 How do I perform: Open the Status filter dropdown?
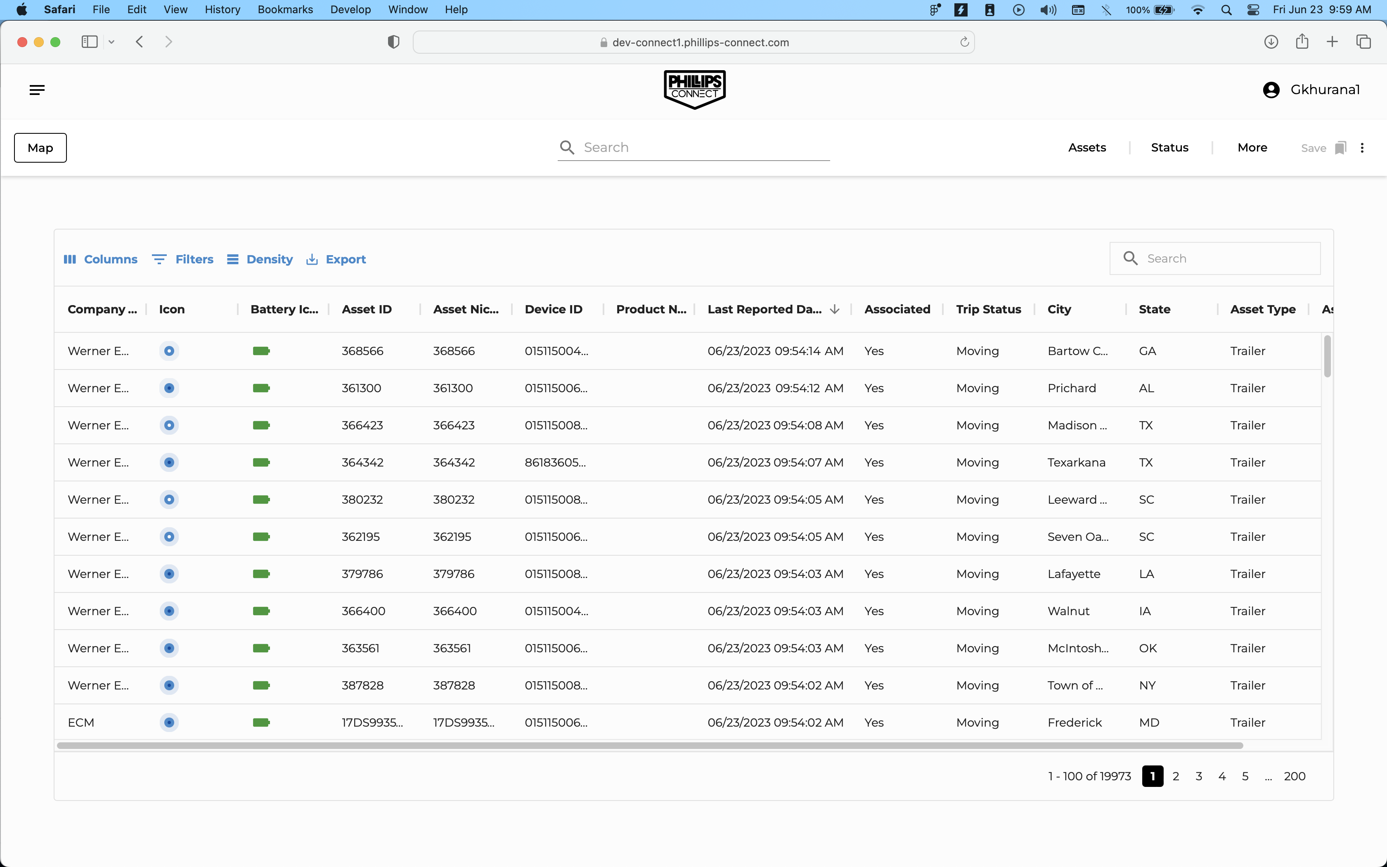tap(1169, 148)
